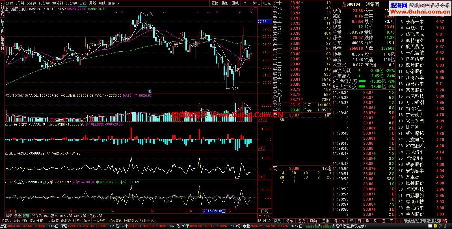452x229 pixels.
Task: Open the 逐笔委托 tab
Action: (68, 221)
